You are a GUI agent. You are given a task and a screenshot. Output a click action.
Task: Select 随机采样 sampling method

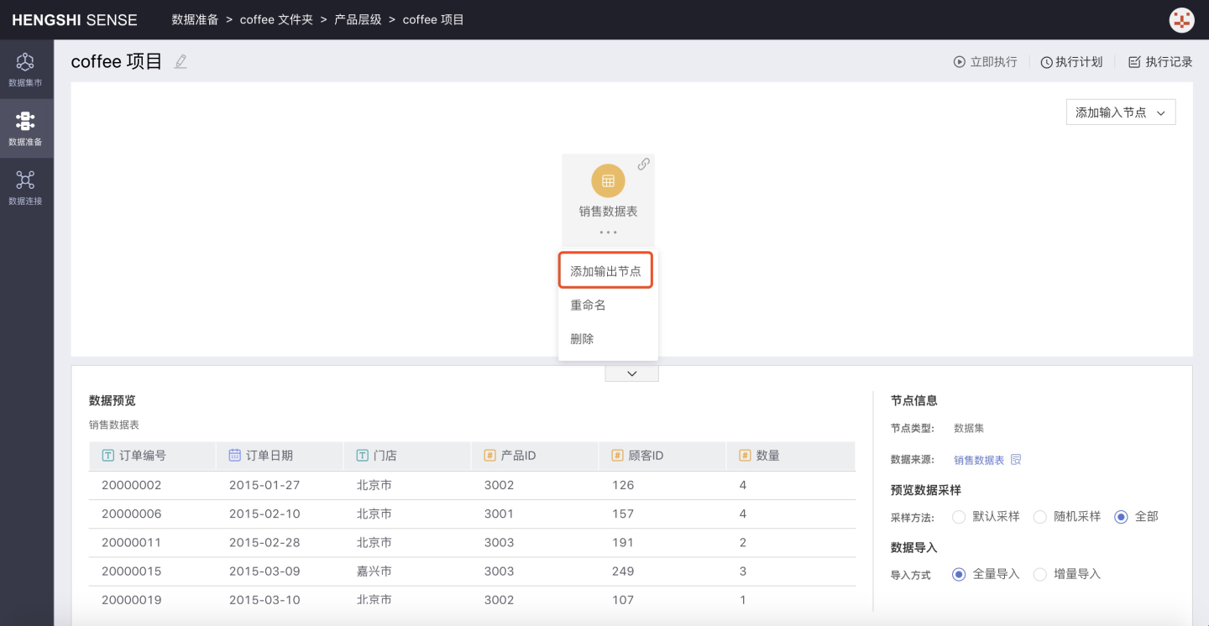click(x=1040, y=517)
